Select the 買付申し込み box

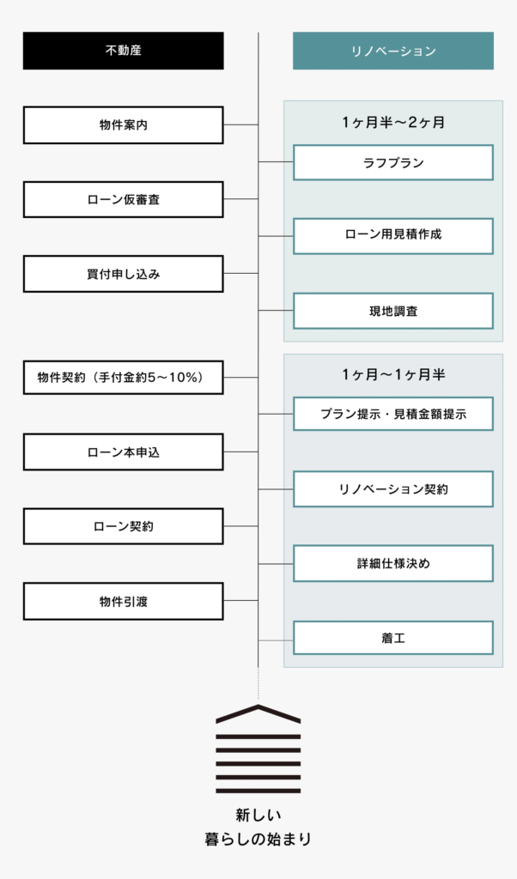point(123,274)
